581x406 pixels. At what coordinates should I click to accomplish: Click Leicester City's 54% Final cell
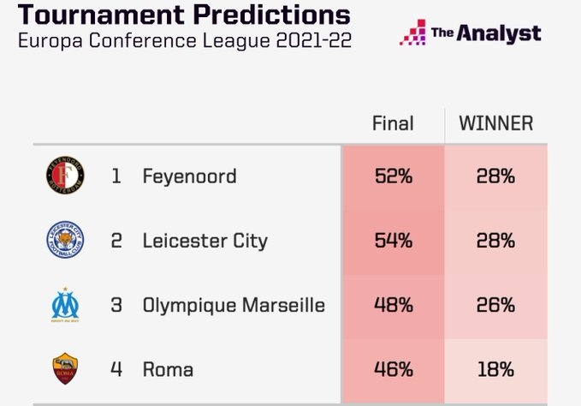(x=394, y=242)
